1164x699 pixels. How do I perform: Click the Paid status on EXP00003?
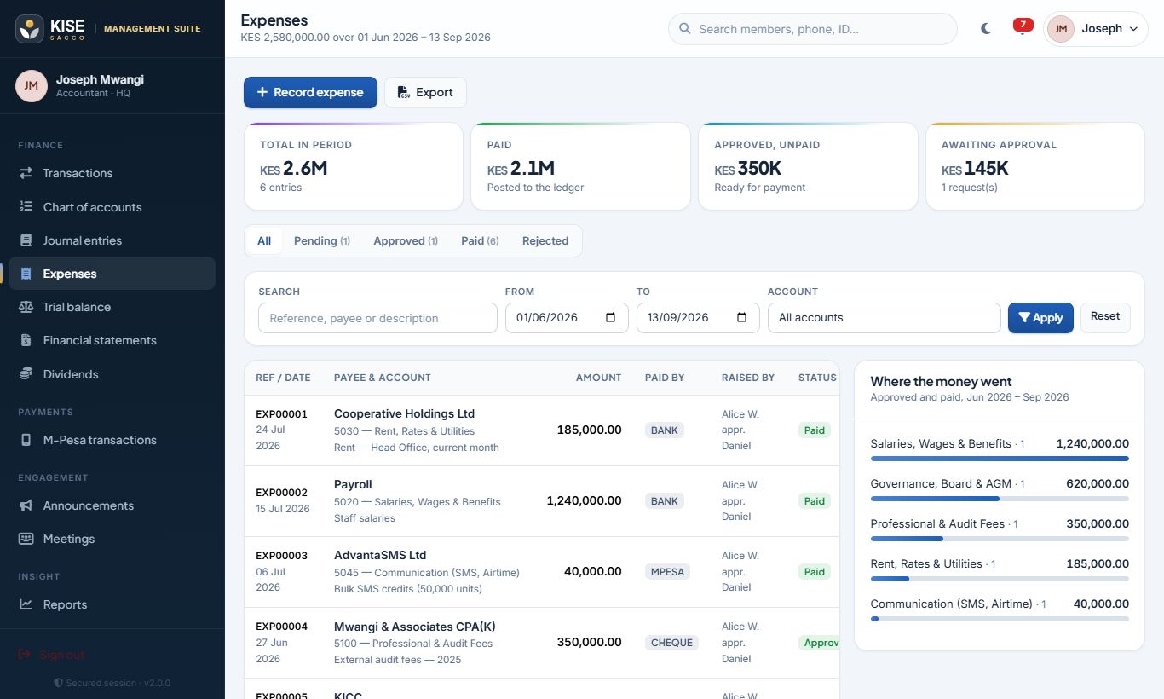(x=815, y=572)
